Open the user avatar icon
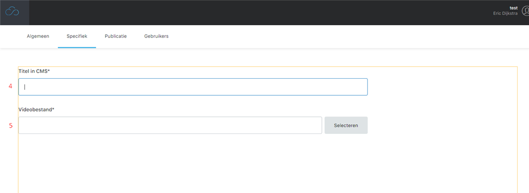The height and width of the screenshot is (193, 529). click(x=525, y=11)
